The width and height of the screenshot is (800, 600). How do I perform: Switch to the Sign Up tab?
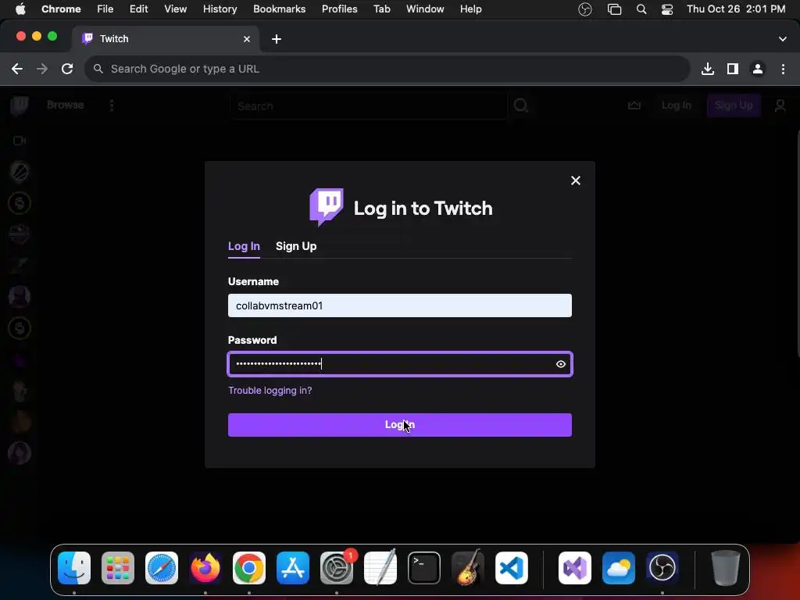(x=296, y=246)
